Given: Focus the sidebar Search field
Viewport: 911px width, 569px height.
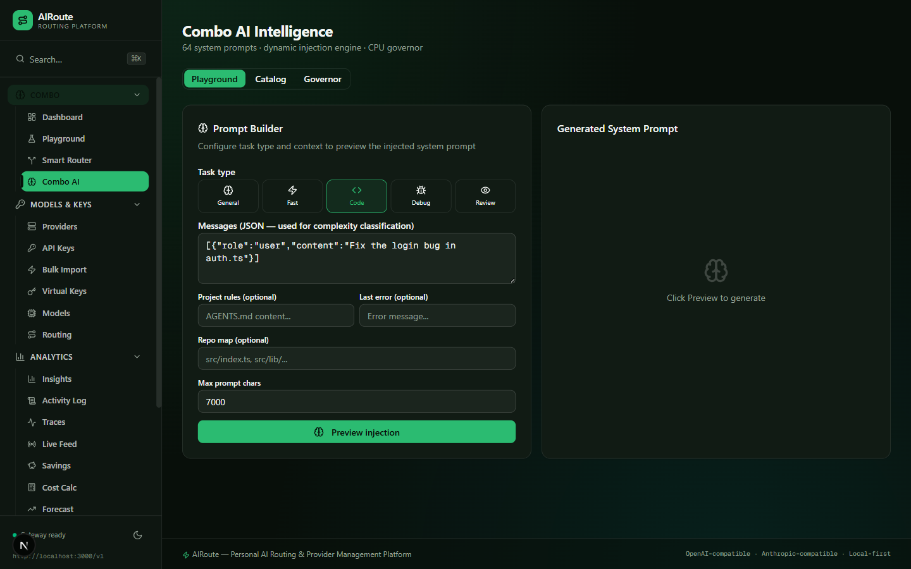Looking at the screenshot, I should click(x=80, y=59).
